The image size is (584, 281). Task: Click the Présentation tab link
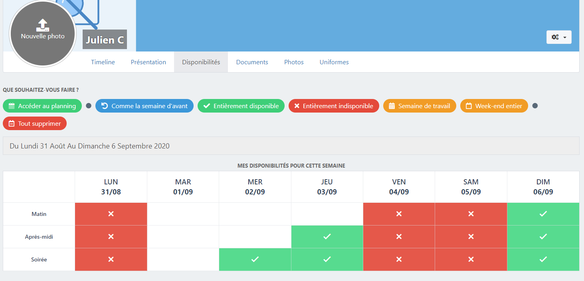pos(148,62)
